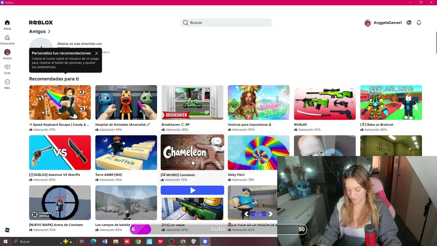Viewport: 437px width, 246px height.
Task: Open the AnggelaGames1 profile avatar
Action: (x=368, y=23)
